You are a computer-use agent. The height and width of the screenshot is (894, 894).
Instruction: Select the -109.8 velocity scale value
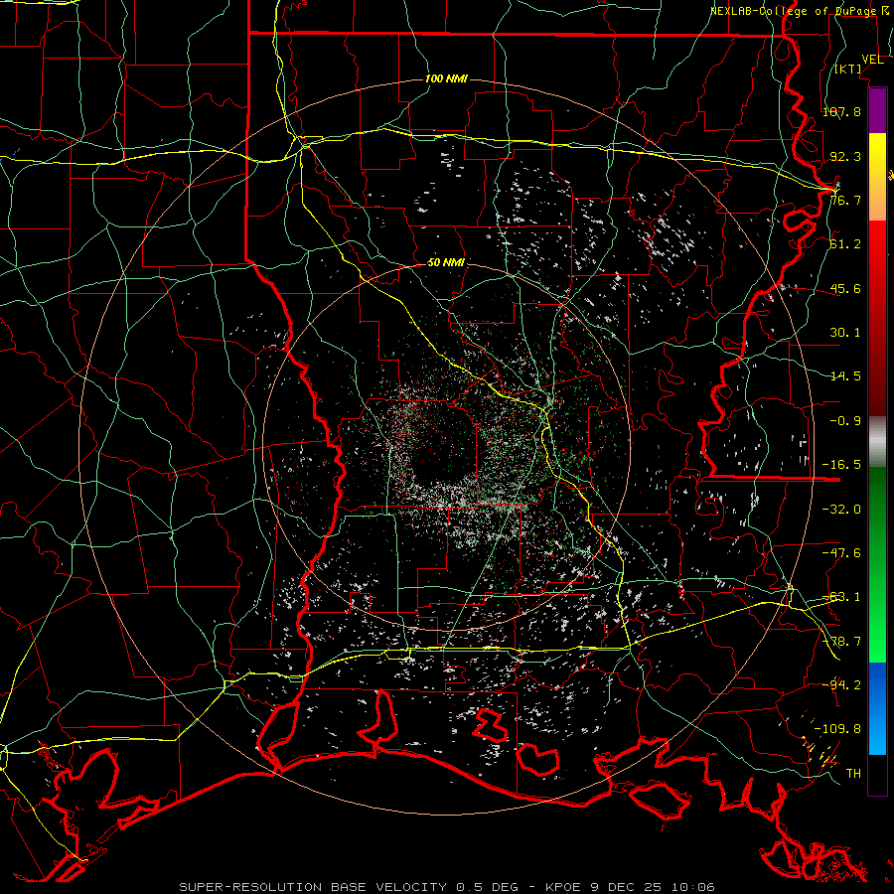(x=837, y=729)
